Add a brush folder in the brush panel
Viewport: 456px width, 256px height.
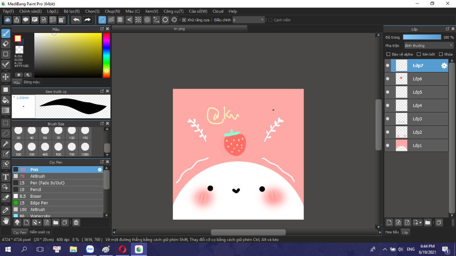point(56,223)
